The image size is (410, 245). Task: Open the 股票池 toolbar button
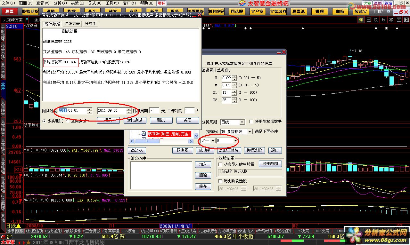point(299,11)
